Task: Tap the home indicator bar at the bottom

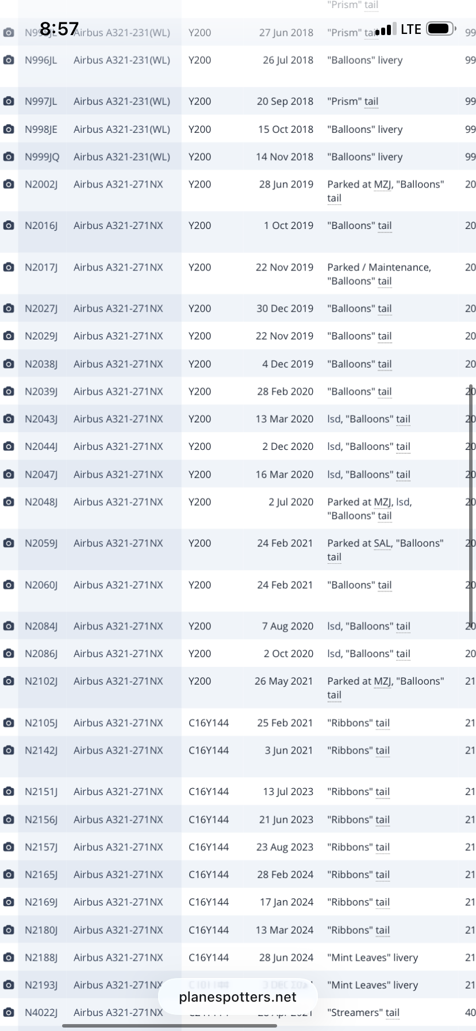Action: pyautogui.click(x=170, y=1025)
